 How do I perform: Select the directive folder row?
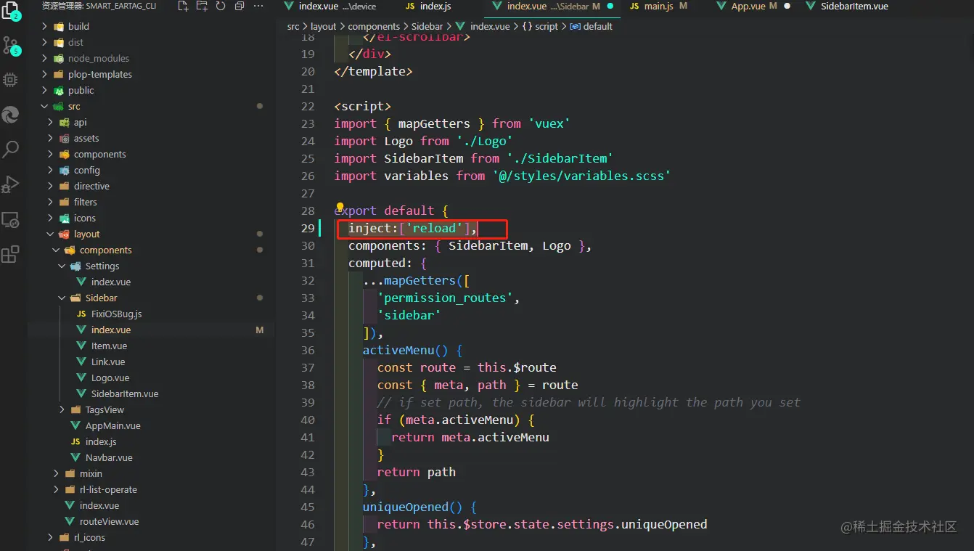click(x=151, y=186)
